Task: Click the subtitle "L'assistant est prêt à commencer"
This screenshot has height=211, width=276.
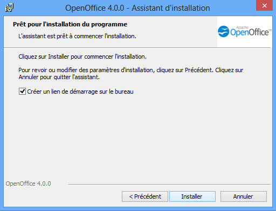Action: click(77, 36)
